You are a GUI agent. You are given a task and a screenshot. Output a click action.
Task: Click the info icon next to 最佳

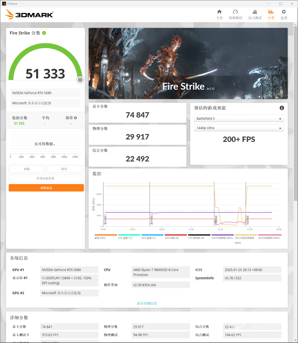coord(75,118)
